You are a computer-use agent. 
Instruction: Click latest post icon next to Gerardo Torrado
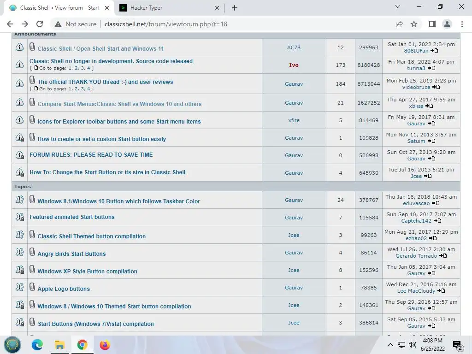pyautogui.click(x=443, y=256)
